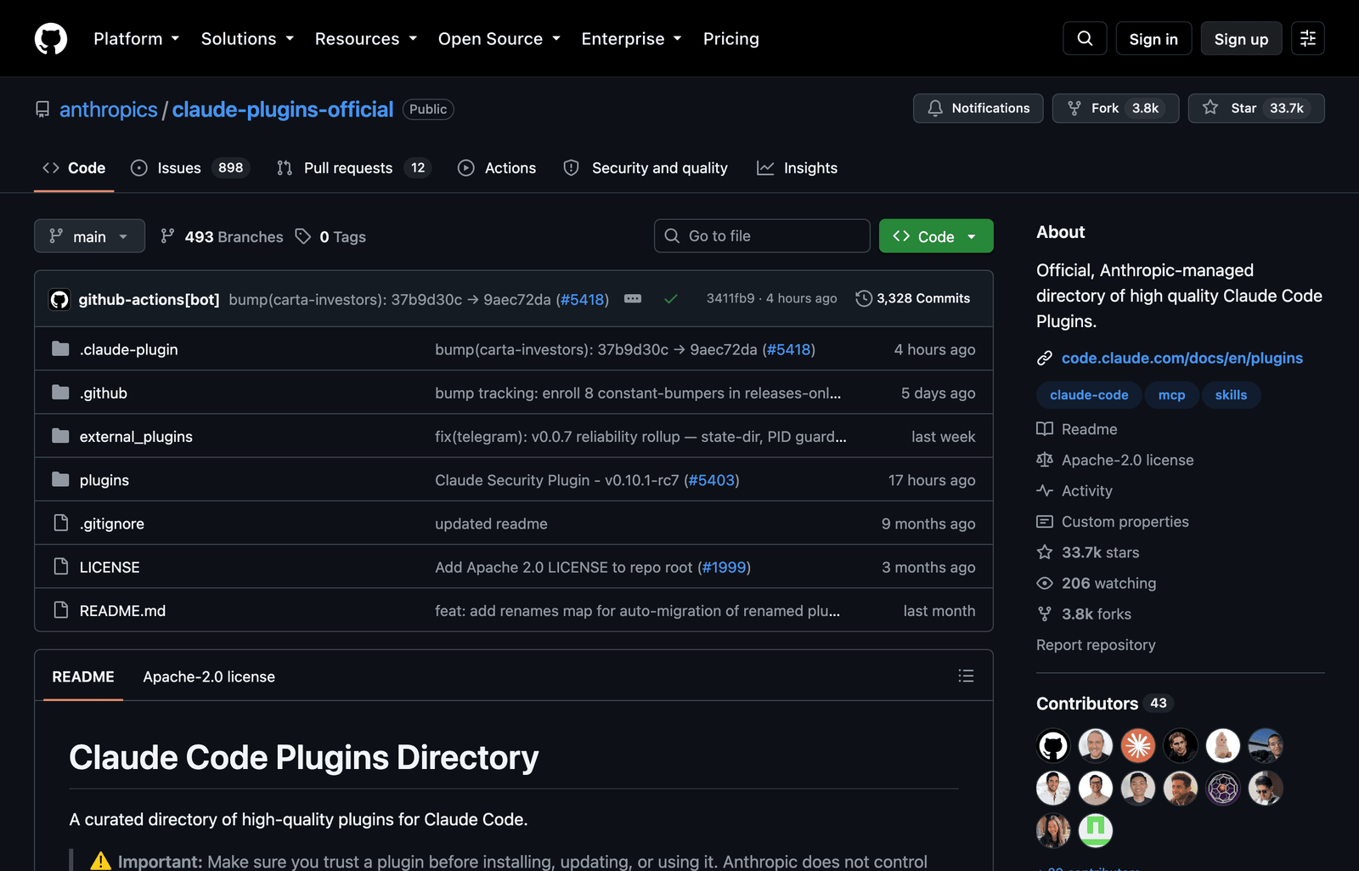Screen dimensions: 1359x871
Task: Switch to the Pull requests tab
Action: [354, 168]
